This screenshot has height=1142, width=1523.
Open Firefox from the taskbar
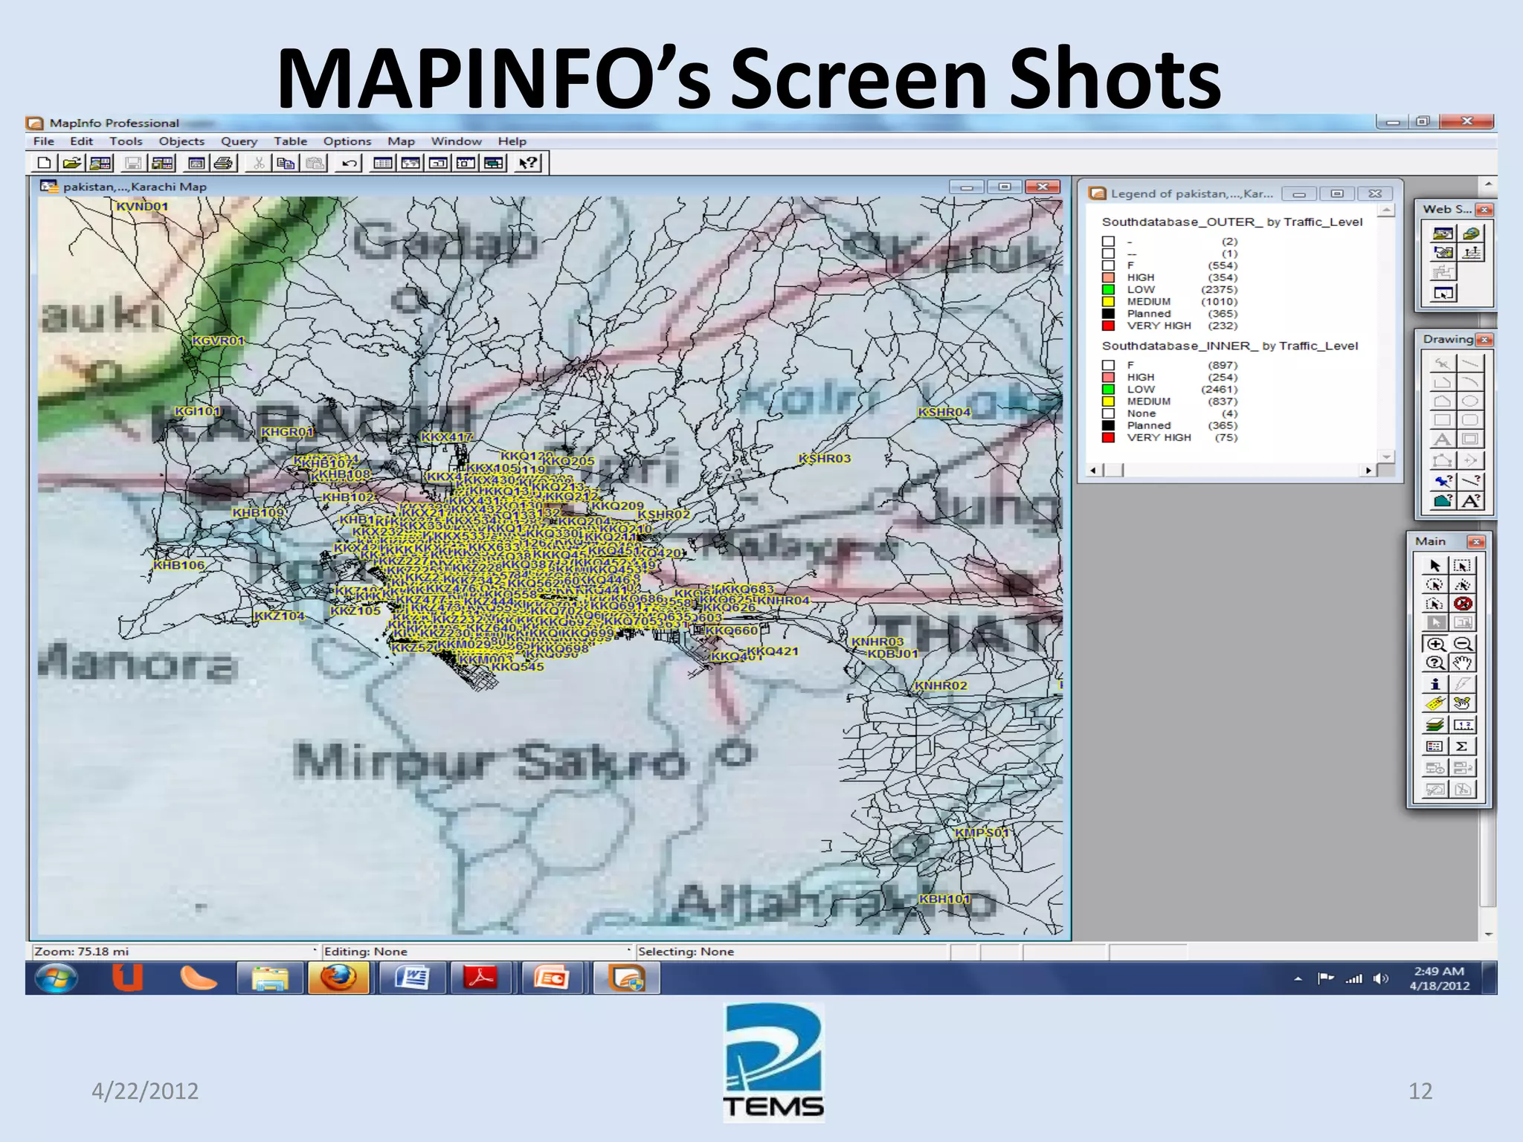(x=338, y=978)
